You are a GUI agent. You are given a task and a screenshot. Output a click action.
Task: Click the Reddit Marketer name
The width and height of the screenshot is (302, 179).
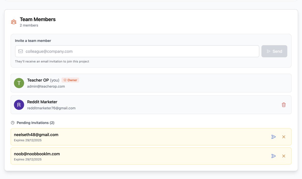pyautogui.click(x=42, y=102)
